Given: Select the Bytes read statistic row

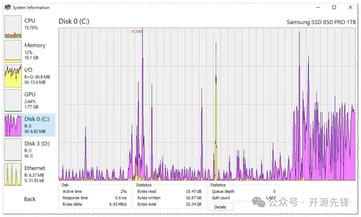Looking at the screenshot, I should [169, 192].
